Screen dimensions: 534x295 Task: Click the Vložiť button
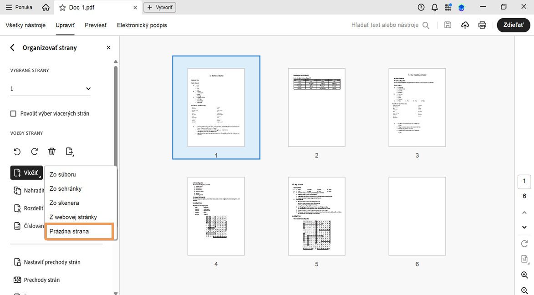click(26, 173)
